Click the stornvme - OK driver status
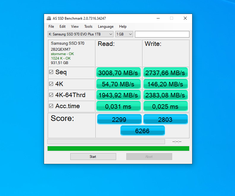This screenshot has width=235, height=196. click(62, 54)
